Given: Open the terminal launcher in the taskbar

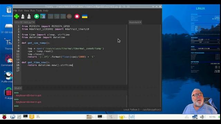Looking at the screenshot, I should 25,117.
